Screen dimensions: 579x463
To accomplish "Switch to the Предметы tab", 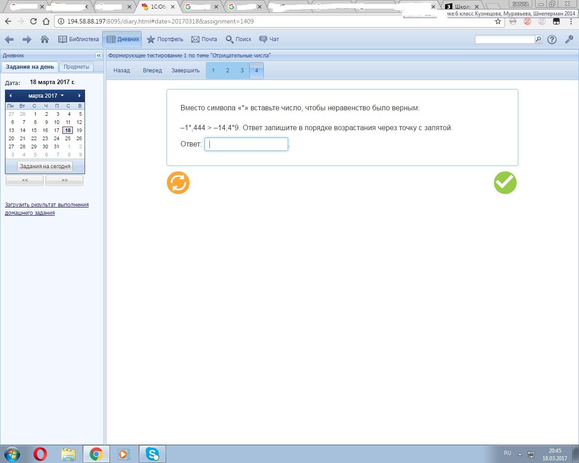I will tap(76, 67).
